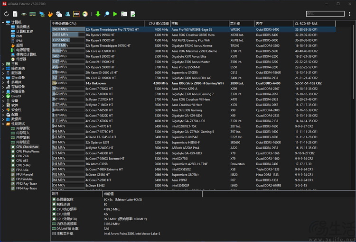
Task: Select CPU PhotoWorxx benchmark
Action: (x=28, y=152)
